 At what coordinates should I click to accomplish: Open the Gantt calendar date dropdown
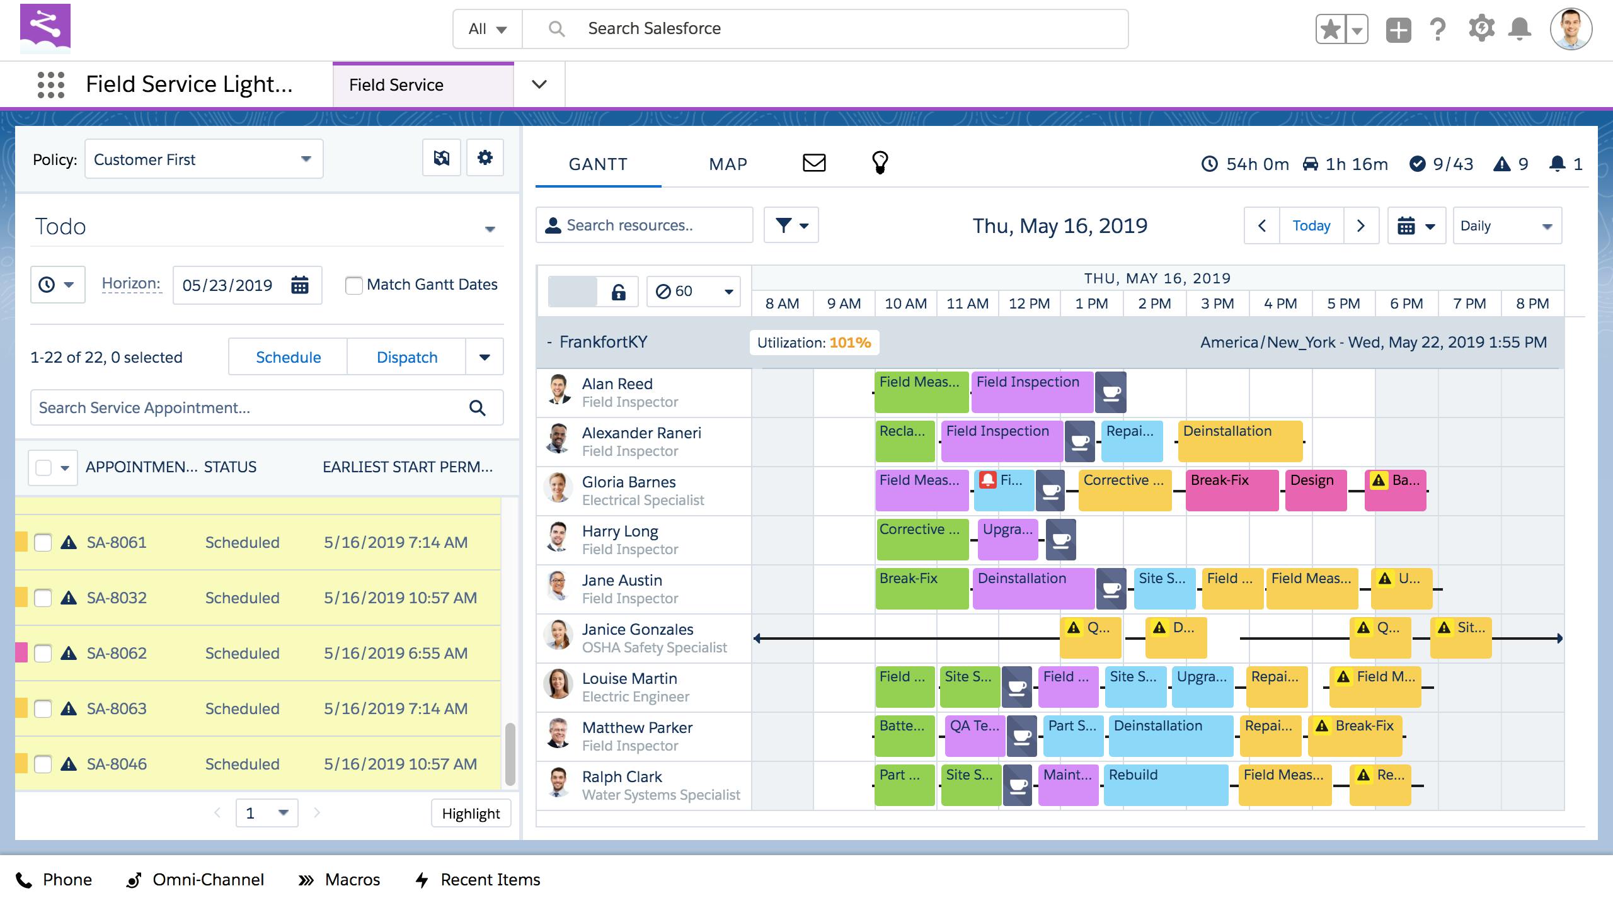pyautogui.click(x=1416, y=225)
